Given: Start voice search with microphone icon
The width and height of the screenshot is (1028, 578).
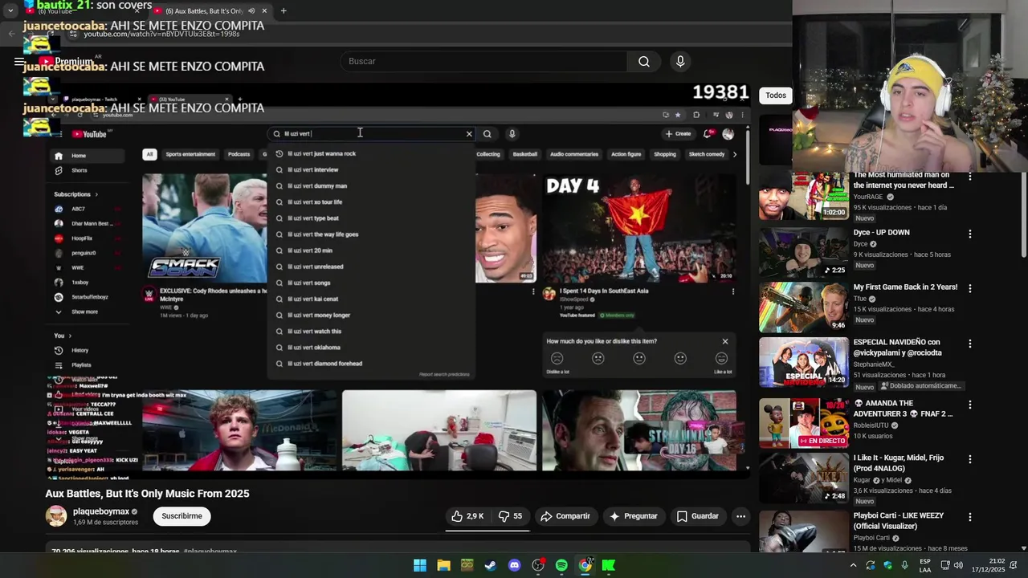Looking at the screenshot, I should (680, 62).
